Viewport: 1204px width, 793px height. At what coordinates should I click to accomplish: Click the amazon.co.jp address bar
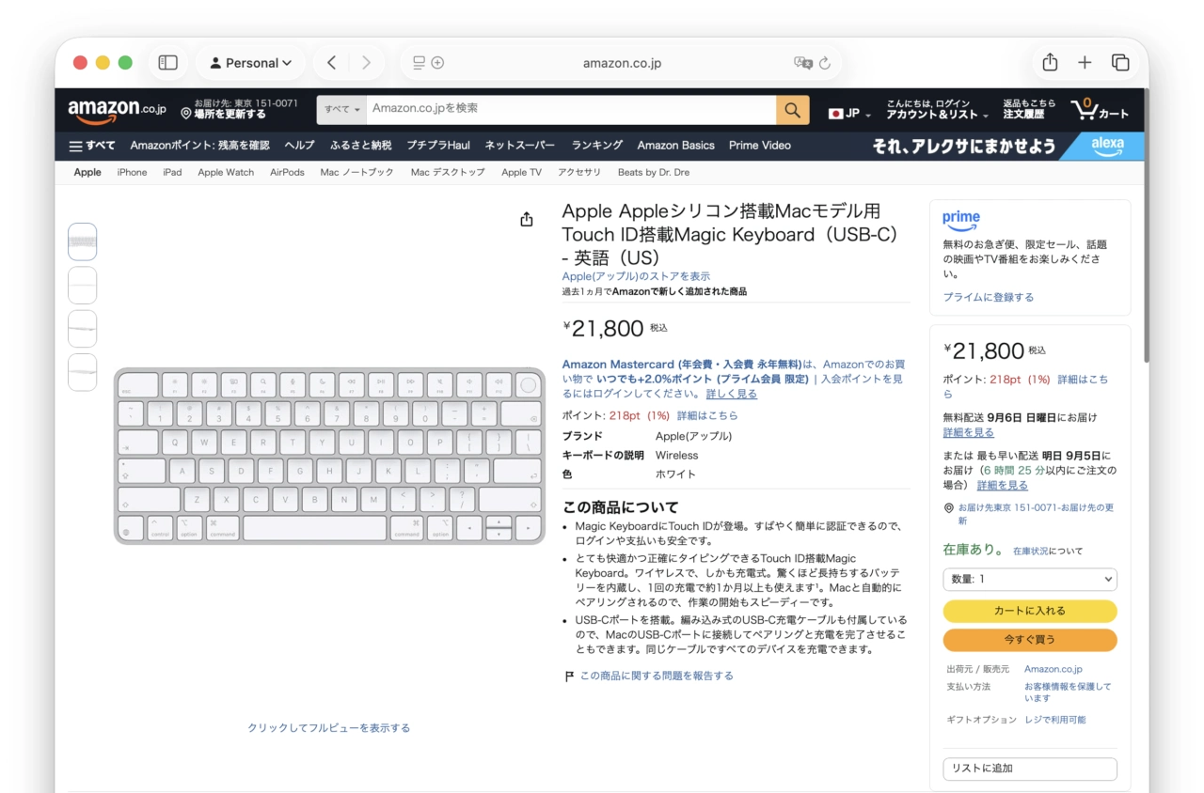pos(622,63)
